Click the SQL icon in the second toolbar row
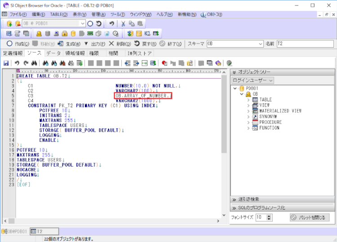This screenshot has width=337, height=242. click(x=9, y=34)
